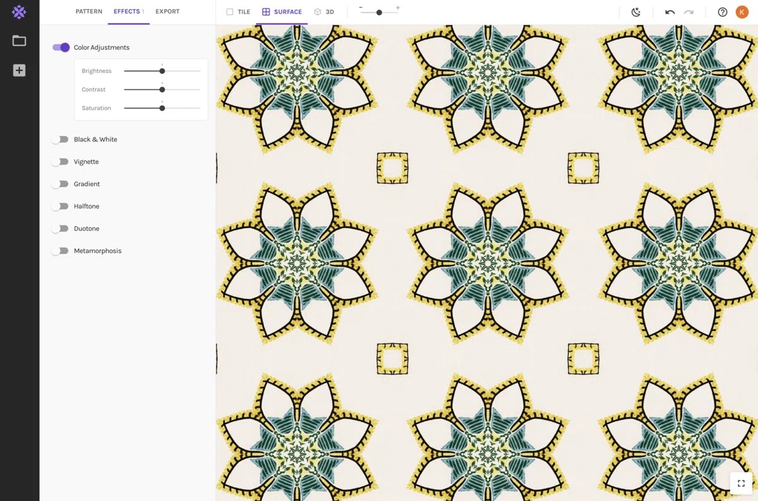This screenshot has height=501, width=758.
Task: Click the Brightness slider handle
Action: tap(162, 71)
